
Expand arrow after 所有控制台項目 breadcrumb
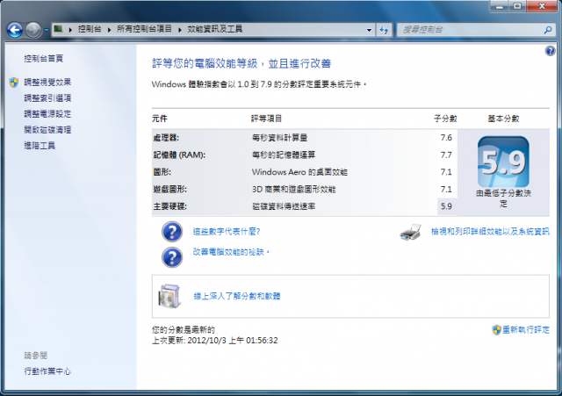coord(180,29)
